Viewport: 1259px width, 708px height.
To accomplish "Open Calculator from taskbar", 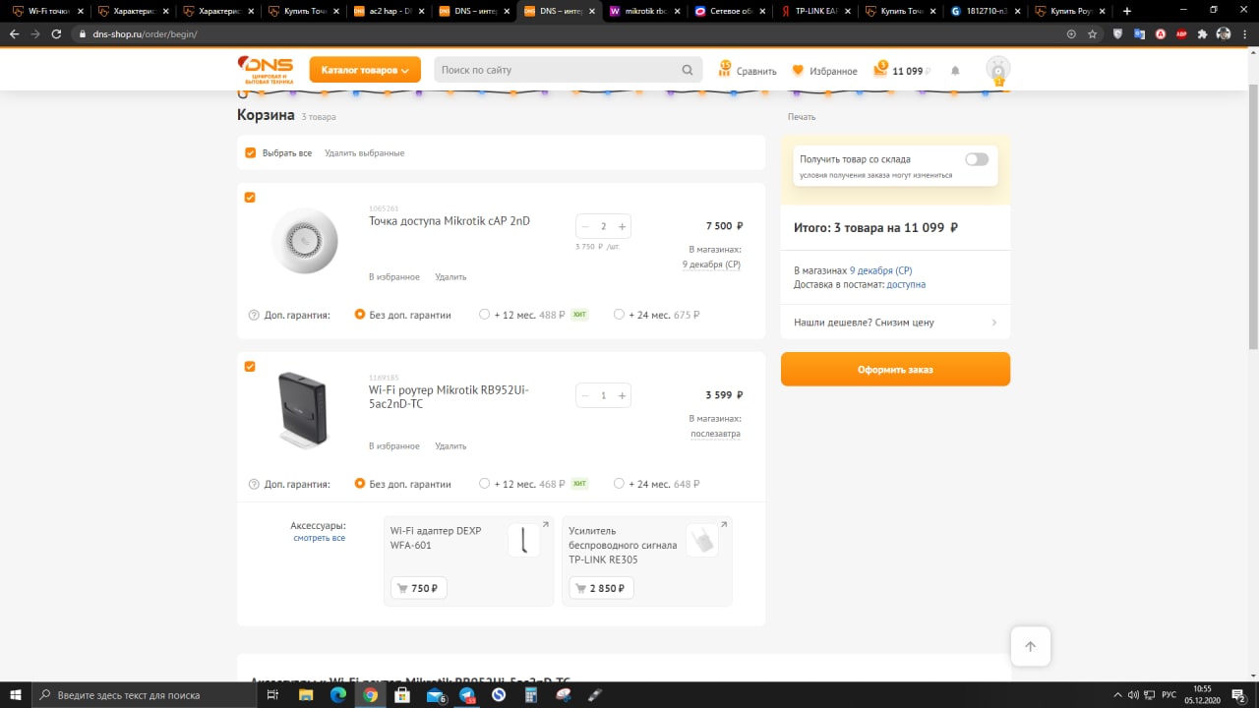I will coord(531,695).
